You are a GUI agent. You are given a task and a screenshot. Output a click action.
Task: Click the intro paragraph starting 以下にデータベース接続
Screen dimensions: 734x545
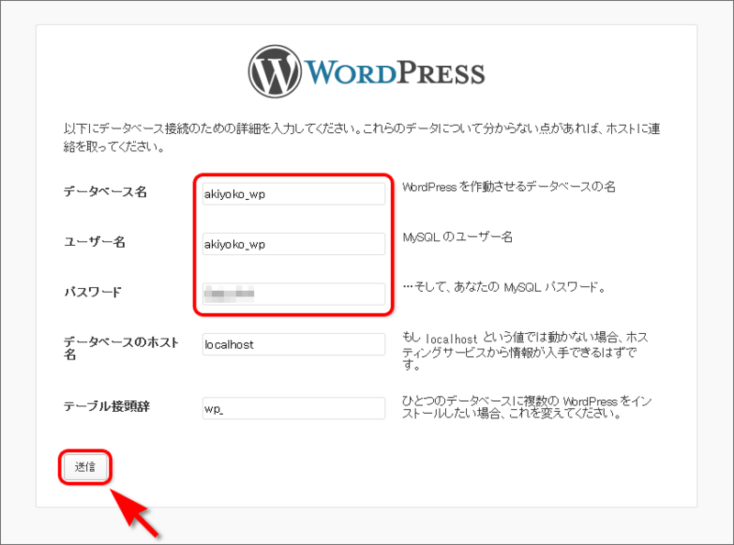(361, 138)
